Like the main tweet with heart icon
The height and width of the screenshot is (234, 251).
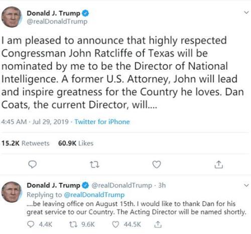157,165
